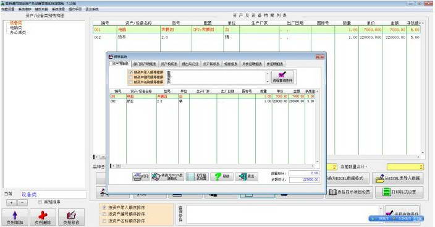Click the 220000.000 unit price cell in main list
Screen dimensions: 435x227
pos(371,37)
